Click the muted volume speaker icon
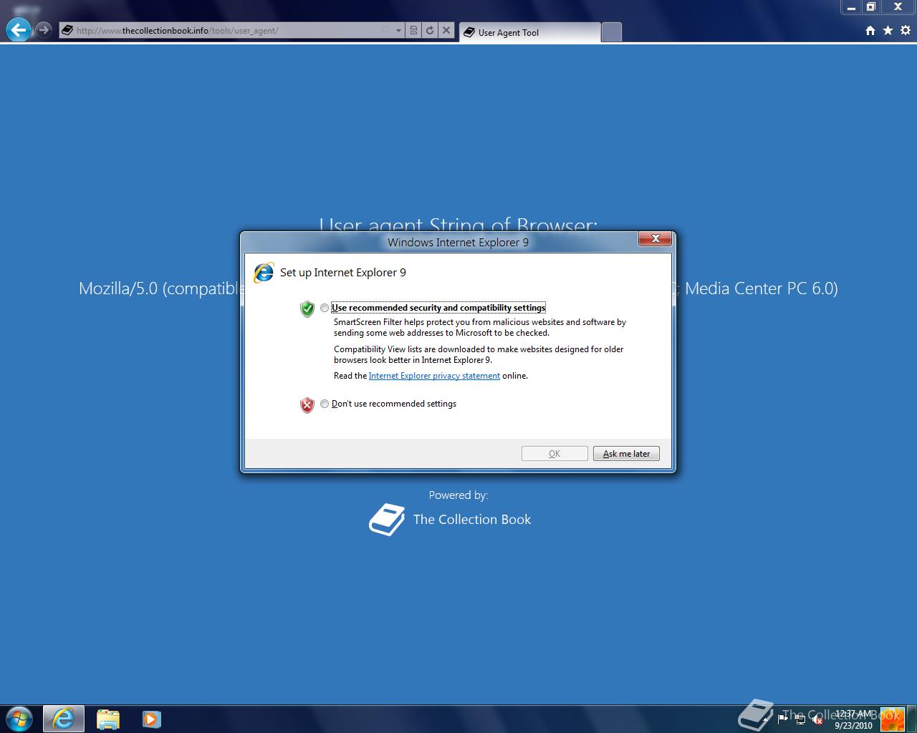The width and height of the screenshot is (917, 733). [816, 719]
